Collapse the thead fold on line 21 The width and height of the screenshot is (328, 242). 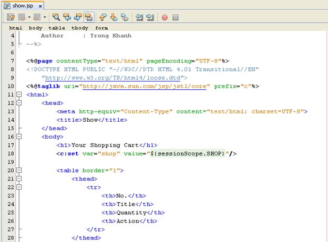click(x=19, y=178)
